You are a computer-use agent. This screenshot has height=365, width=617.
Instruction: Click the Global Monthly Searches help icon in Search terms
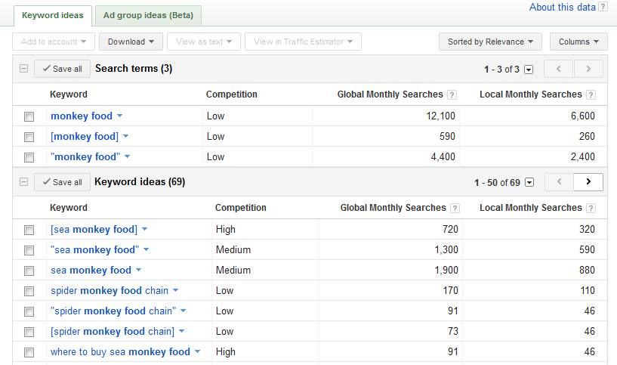pos(452,95)
